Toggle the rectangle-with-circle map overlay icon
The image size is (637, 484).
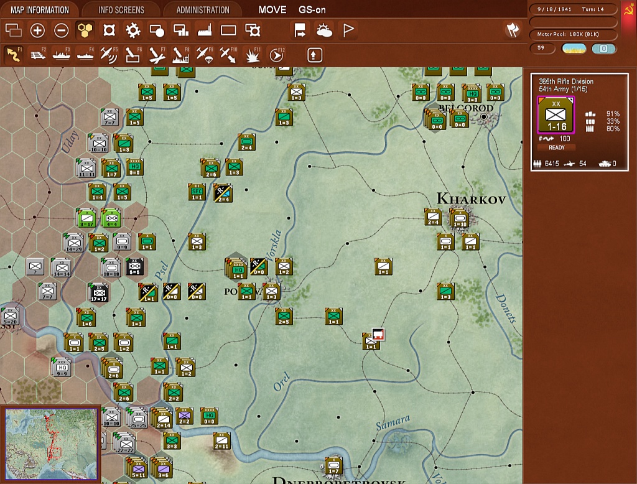[157, 30]
